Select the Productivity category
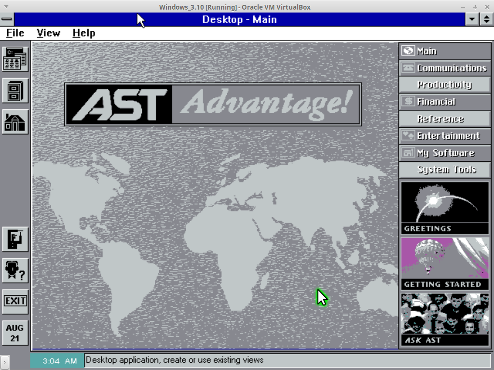The image size is (494, 370). (x=445, y=85)
